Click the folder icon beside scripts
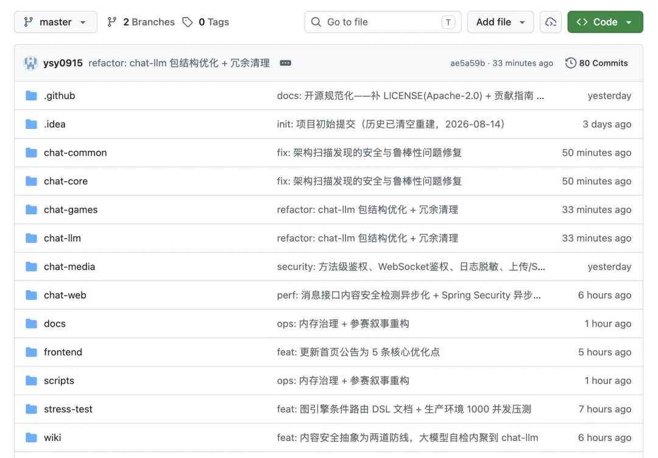This screenshot has height=458, width=658. point(31,381)
